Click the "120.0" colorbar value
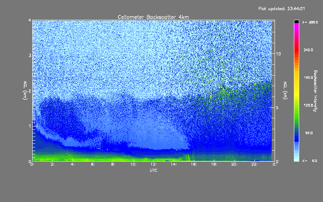Viewport: 323px width, 202px height. [x=308, y=105]
